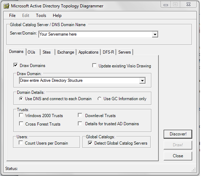This screenshot has width=201, height=176.
Task: Open the Tools menu
Action: click(x=41, y=16)
